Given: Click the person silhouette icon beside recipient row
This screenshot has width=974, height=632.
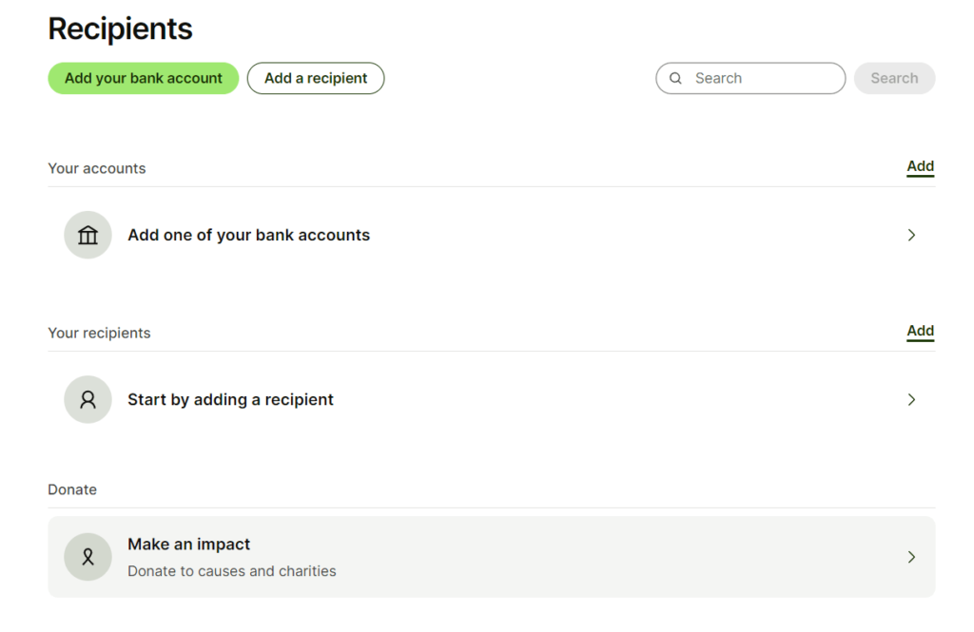Looking at the screenshot, I should pos(88,399).
